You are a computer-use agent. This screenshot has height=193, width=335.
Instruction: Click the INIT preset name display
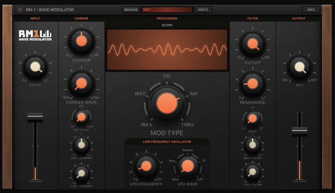167,10
